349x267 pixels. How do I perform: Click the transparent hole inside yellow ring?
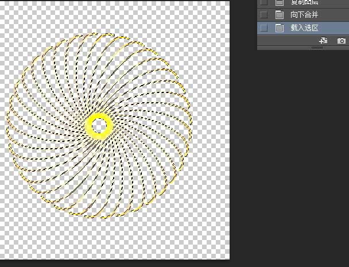(x=99, y=126)
